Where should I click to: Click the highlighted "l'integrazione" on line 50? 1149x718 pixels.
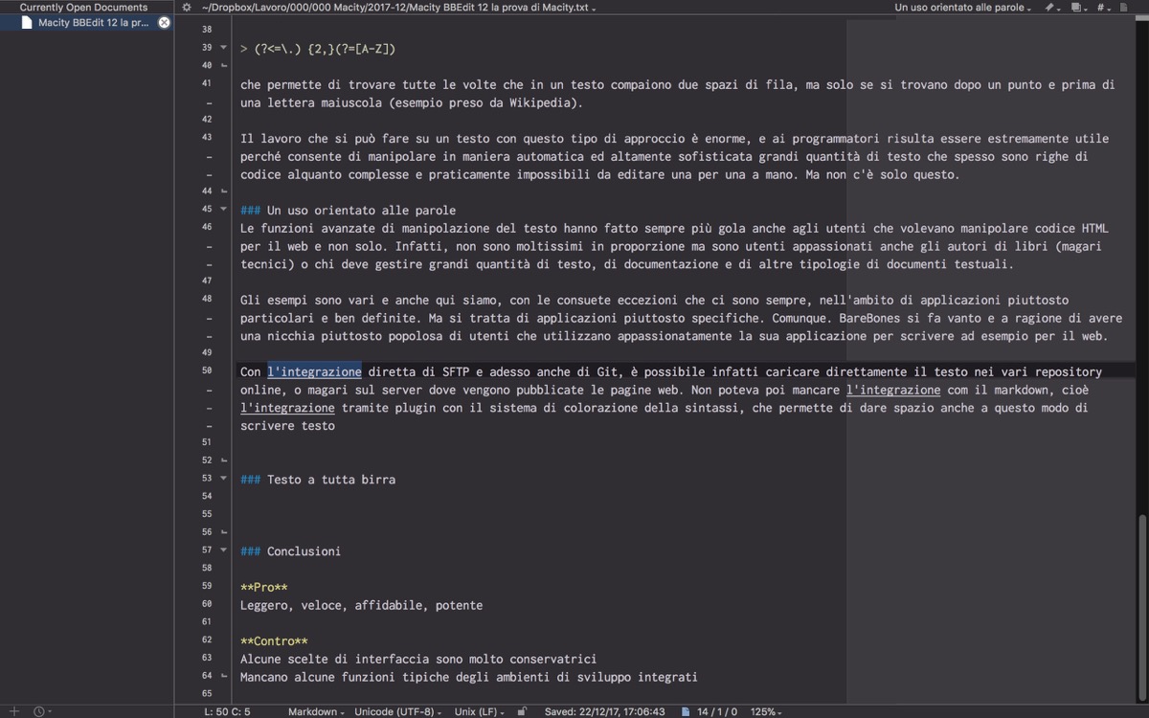[x=314, y=371]
